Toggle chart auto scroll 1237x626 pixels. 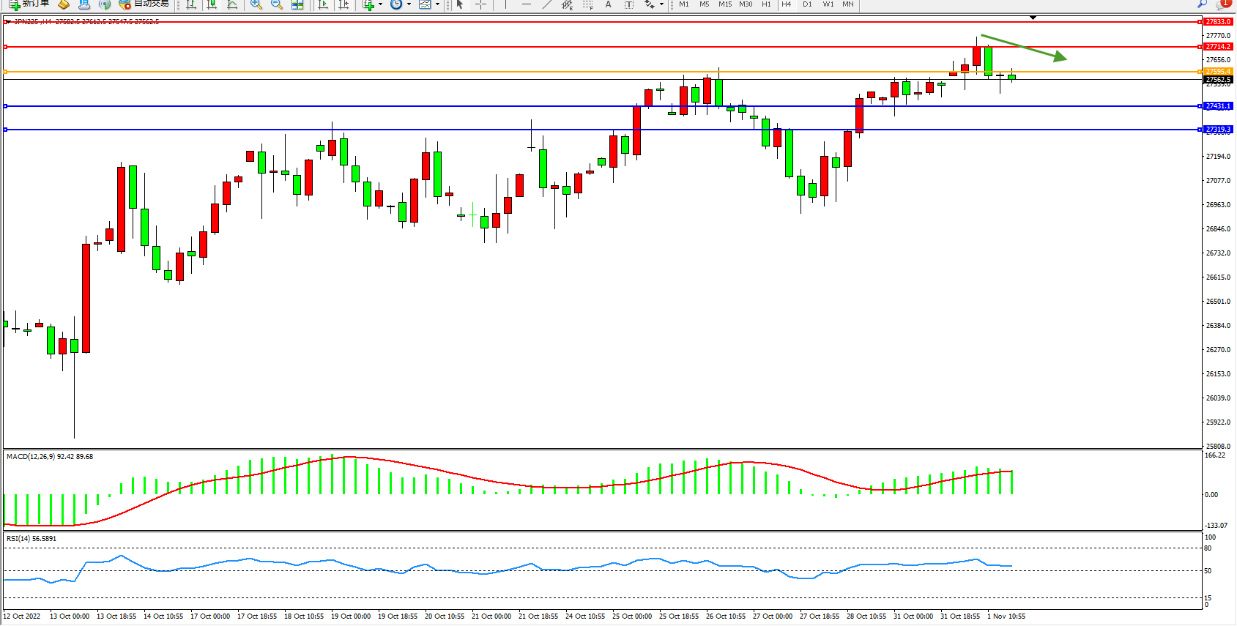click(322, 4)
